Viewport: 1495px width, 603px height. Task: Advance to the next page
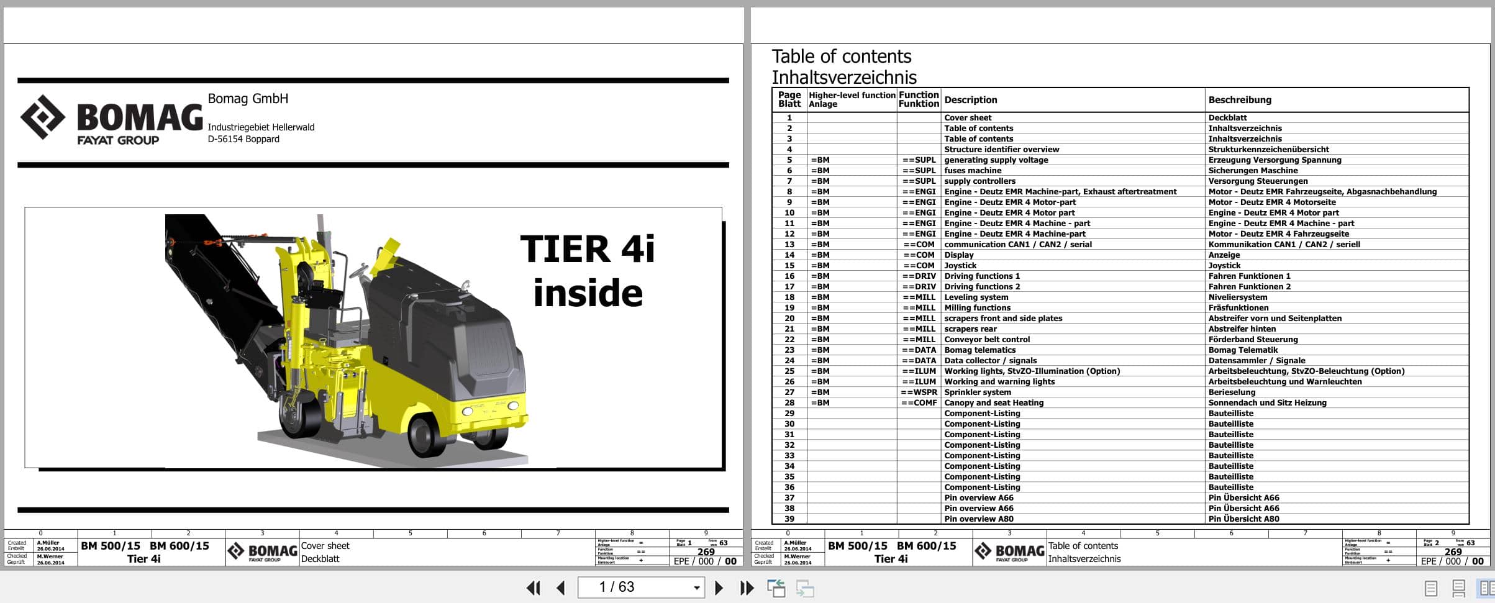pyautogui.click(x=719, y=587)
